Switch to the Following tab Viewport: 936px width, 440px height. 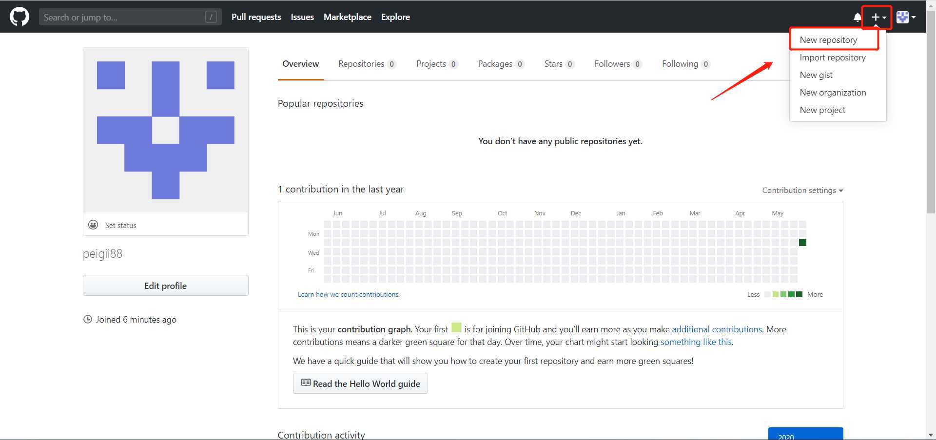click(x=685, y=64)
